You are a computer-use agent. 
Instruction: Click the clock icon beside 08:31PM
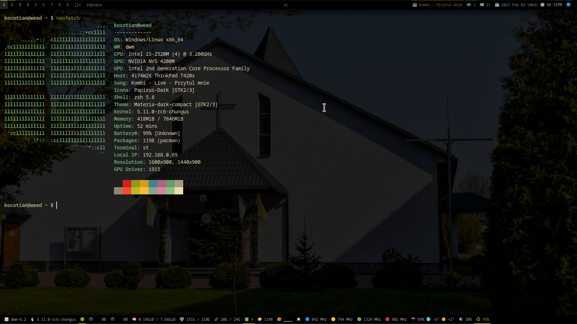(x=542, y=5)
